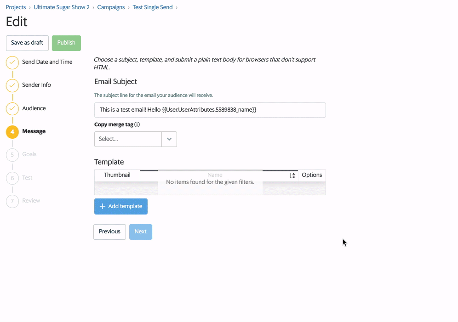Click the Test step number icon
Screen dimensions: 458x322
(x=12, y=178)
